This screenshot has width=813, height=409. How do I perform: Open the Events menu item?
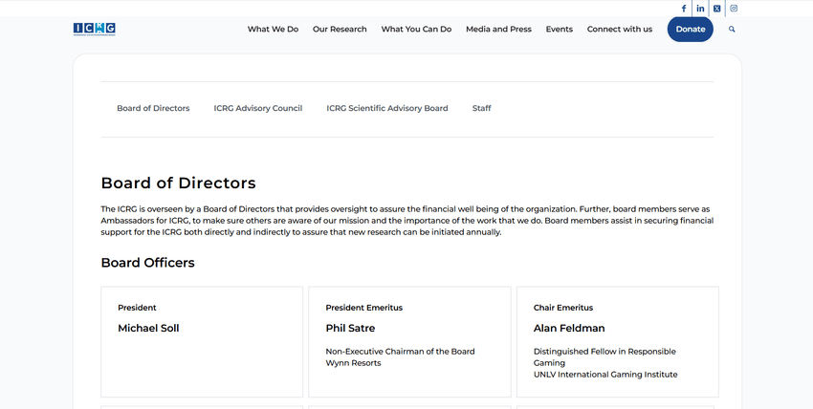559,29
